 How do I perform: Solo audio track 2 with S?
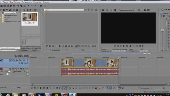pos(24,69)
